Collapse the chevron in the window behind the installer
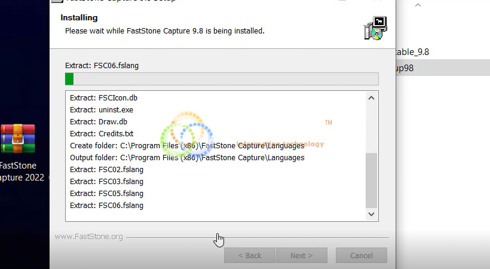 click(x=418, y=5)
